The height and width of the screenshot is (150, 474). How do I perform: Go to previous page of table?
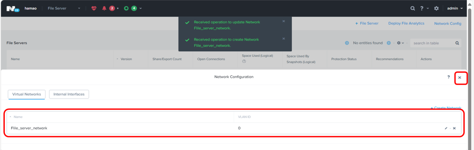(347, 43)
